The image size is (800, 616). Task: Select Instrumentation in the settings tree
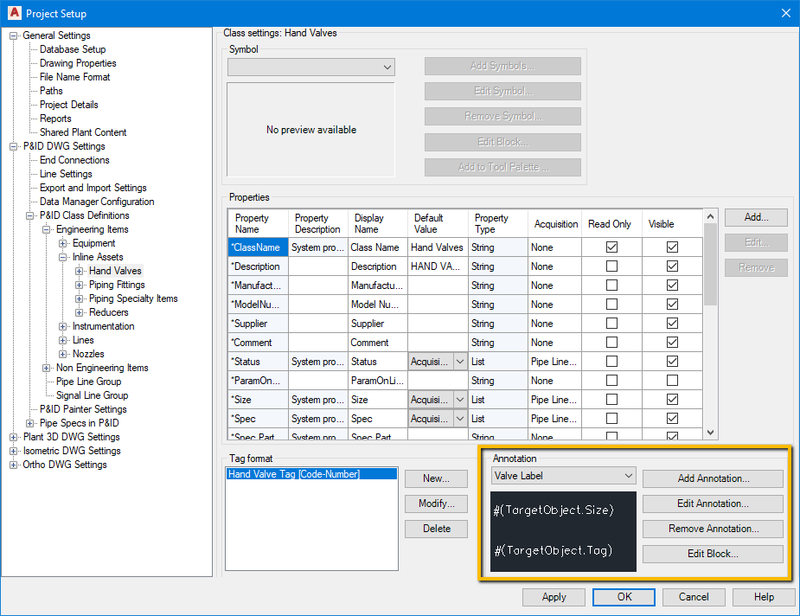[x=103, y=325]
